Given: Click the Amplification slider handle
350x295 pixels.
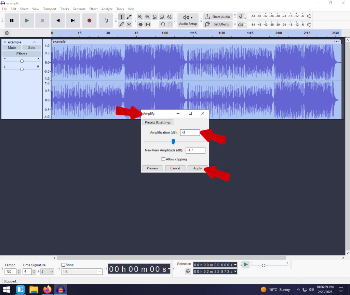Looking at the screenshot, I should coord(173,142).
